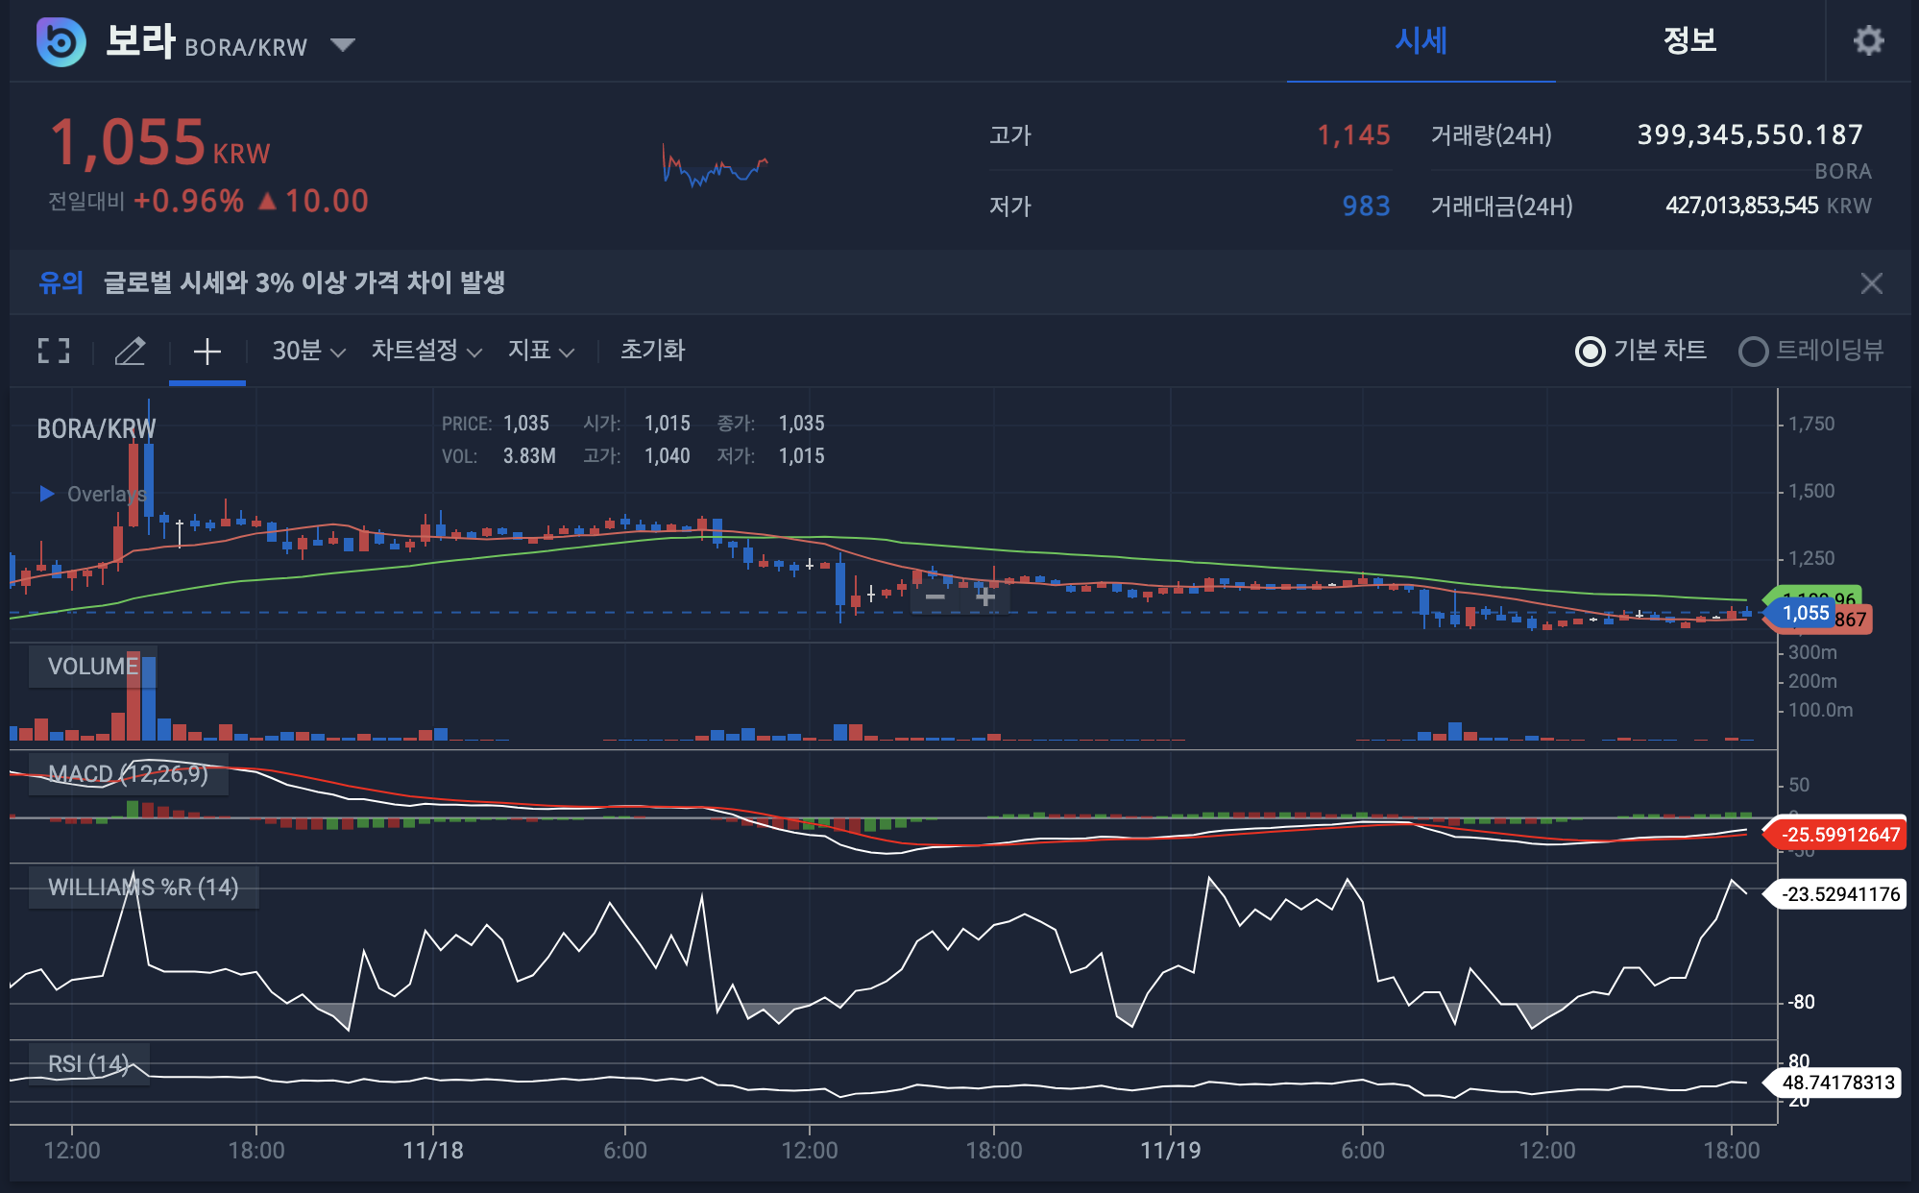The height and width of the screenshot is (1193, 1919).
Task: Select the crosshair cursor tool
Action: pos(206,351)
